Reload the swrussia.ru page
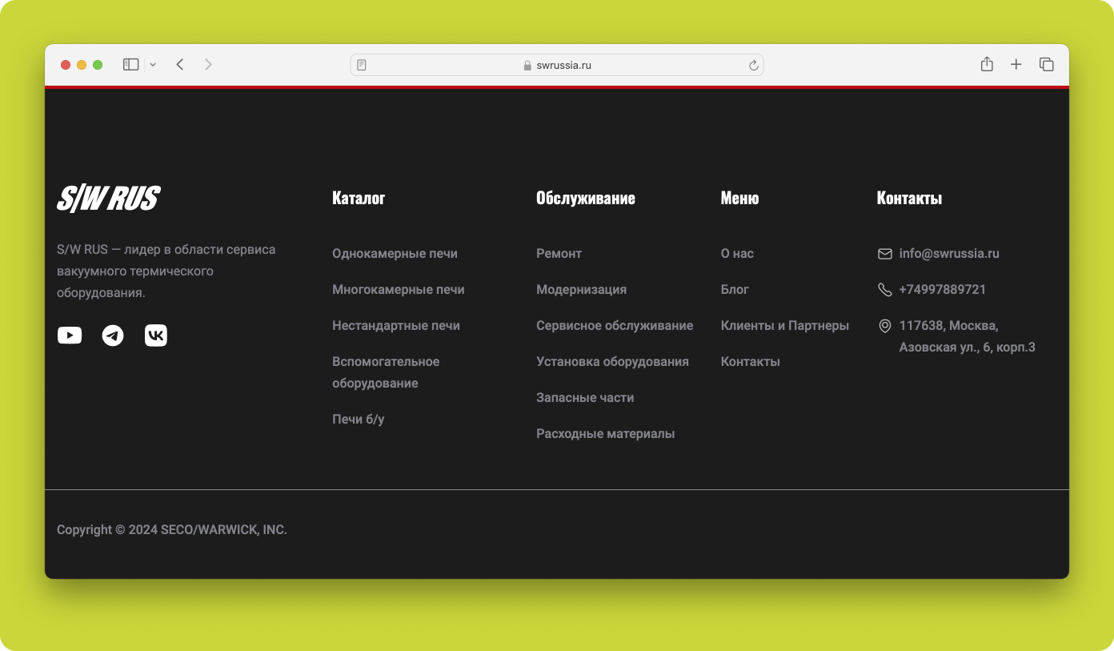Viewport: 1114px width, 651px height. [753, 65]
